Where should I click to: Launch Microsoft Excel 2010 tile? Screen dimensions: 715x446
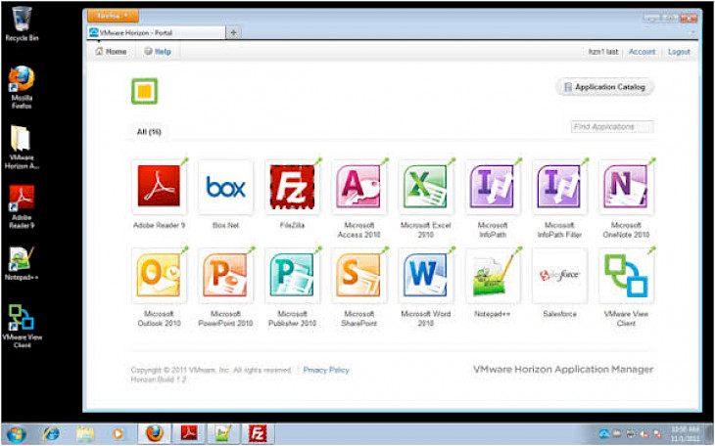[x=425, y=187]
